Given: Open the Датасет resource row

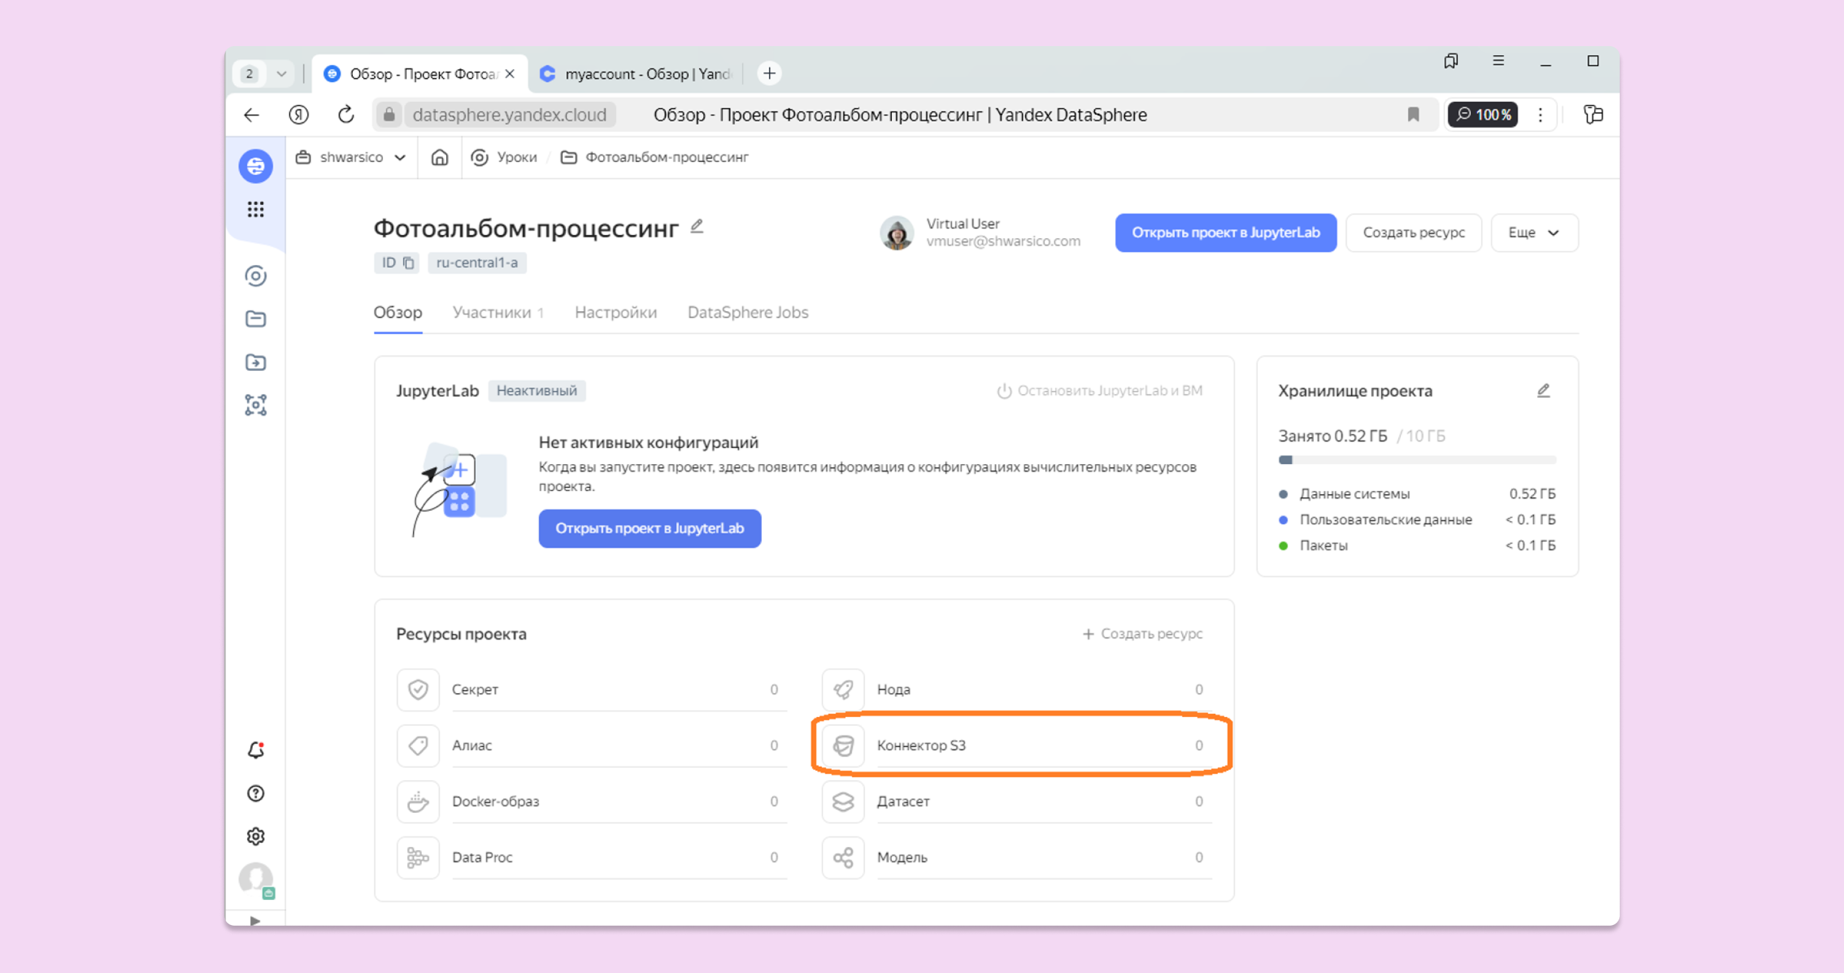Looking at the screenshot, I should click(1017, 801).
